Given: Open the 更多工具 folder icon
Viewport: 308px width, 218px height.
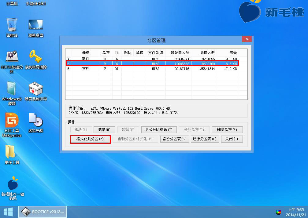Looking at the screenshot, I should click(12, 154).
